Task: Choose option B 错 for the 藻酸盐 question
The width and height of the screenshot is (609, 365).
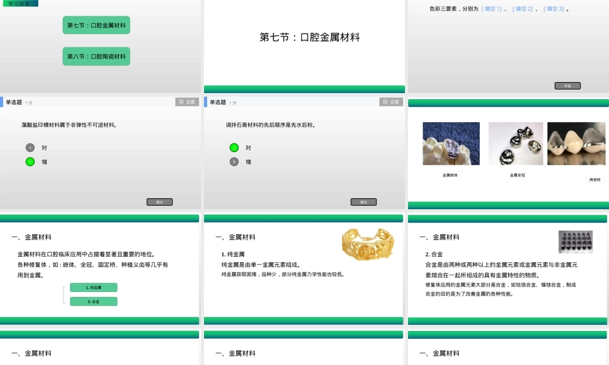Action: [x=30, y=162]
